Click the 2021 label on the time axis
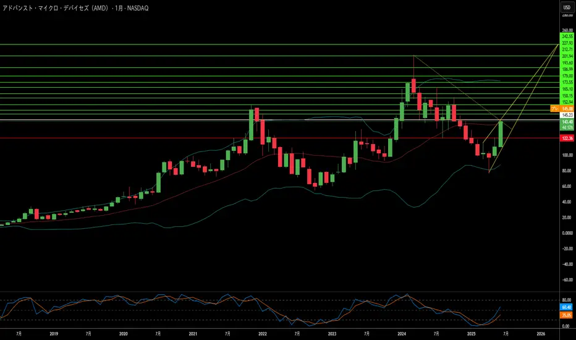The width and height of the screenshot is (576, 340). (193, 334)
